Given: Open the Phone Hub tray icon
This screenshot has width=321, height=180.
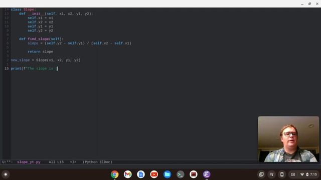Looking at the screenshot, I should coord(282,174).
